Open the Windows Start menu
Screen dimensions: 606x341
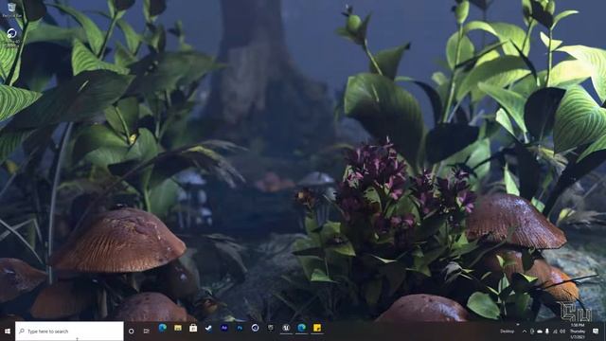coord(8,332)
